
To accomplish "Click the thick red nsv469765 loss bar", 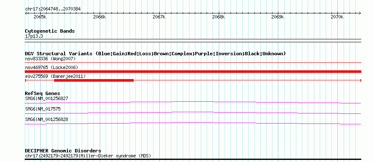I will (193, 72).
